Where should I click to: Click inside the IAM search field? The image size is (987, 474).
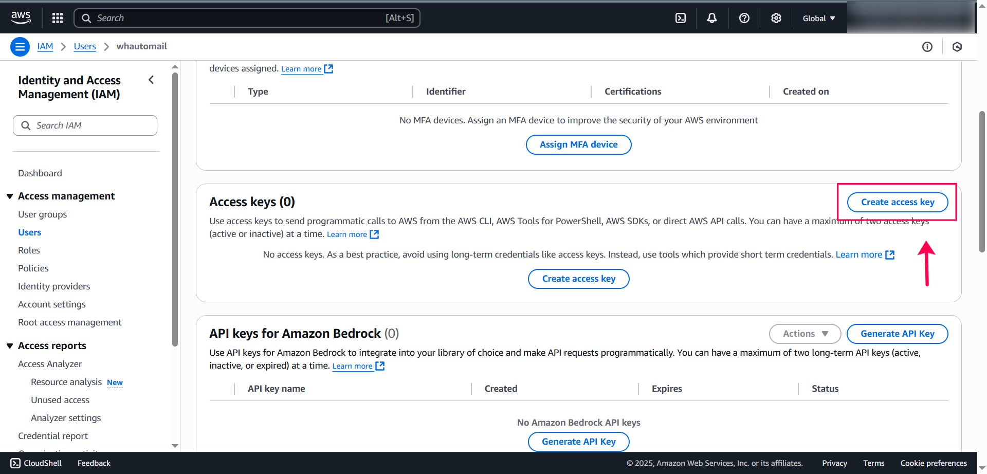85,125
